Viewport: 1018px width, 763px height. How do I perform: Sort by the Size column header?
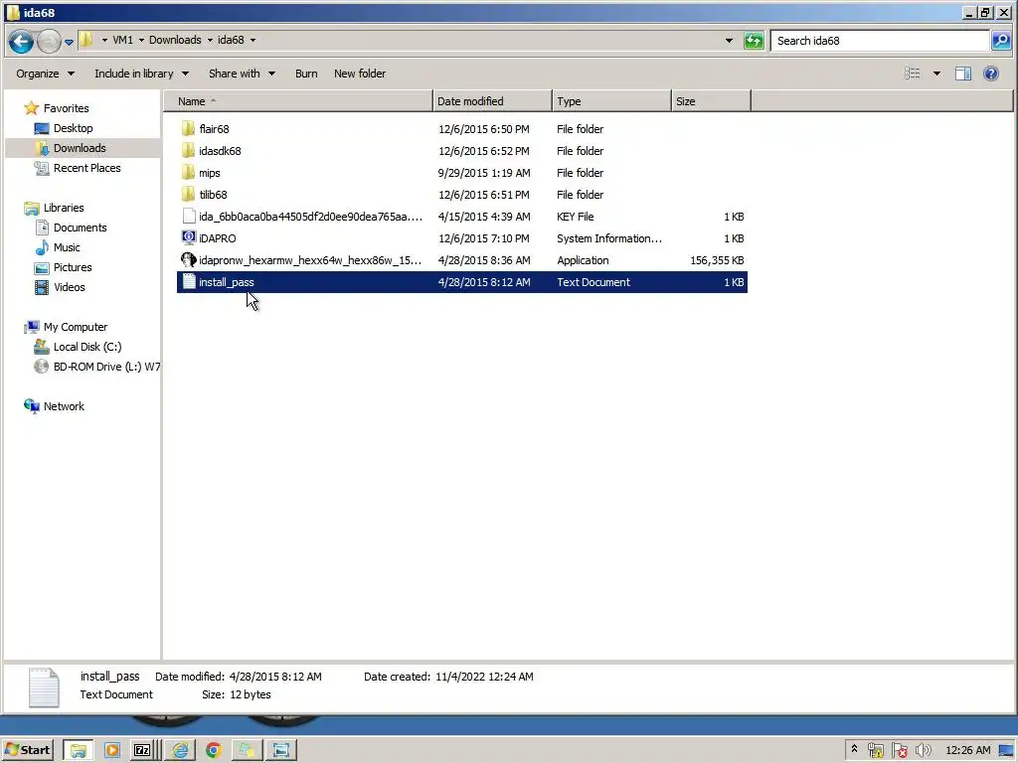pyautogui.click(x=711, y=101)
